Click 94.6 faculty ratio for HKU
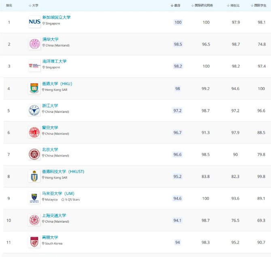271x257 pixels. (235, 89)
